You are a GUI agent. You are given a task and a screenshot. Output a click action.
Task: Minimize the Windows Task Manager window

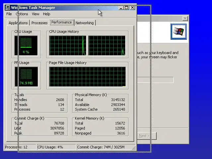point(121,8)
